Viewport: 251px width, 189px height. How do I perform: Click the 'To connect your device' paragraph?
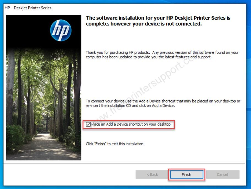pos(163,103)
